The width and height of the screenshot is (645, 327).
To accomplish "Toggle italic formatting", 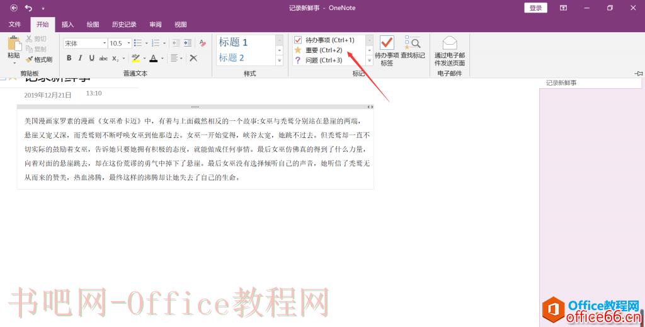I will [80, 58].
